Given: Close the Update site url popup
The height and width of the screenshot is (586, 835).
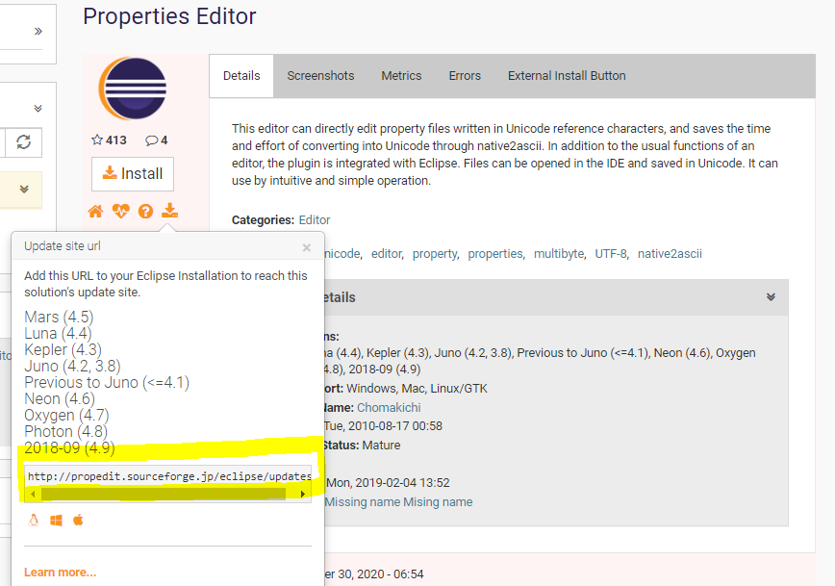Looking at the screenshot, I should (306, 247).
